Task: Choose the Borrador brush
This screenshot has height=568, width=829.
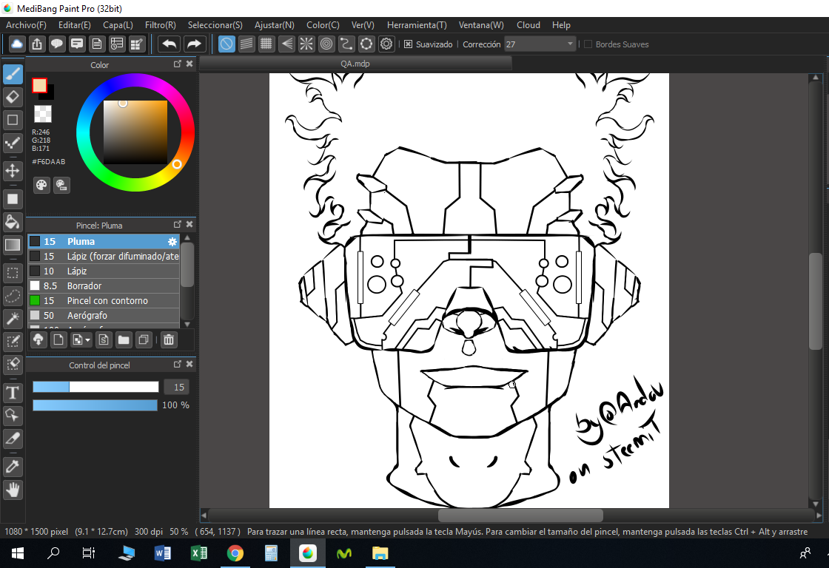Action: 104,286
